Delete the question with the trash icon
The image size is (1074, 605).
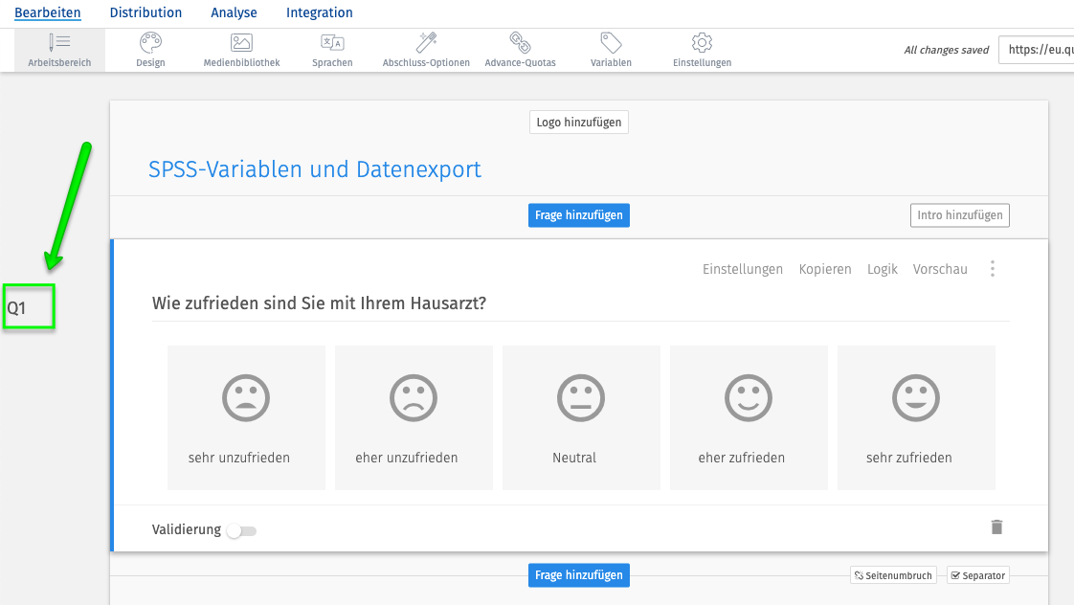point(996,527)
